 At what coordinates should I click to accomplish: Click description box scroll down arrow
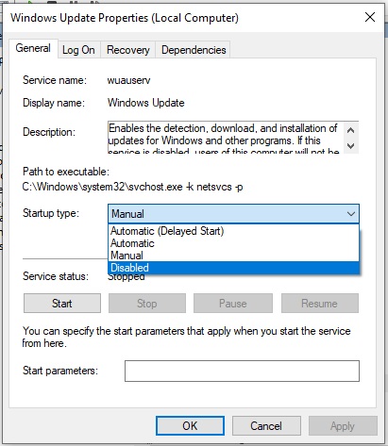pyautogui.click(x=350, y=146)
